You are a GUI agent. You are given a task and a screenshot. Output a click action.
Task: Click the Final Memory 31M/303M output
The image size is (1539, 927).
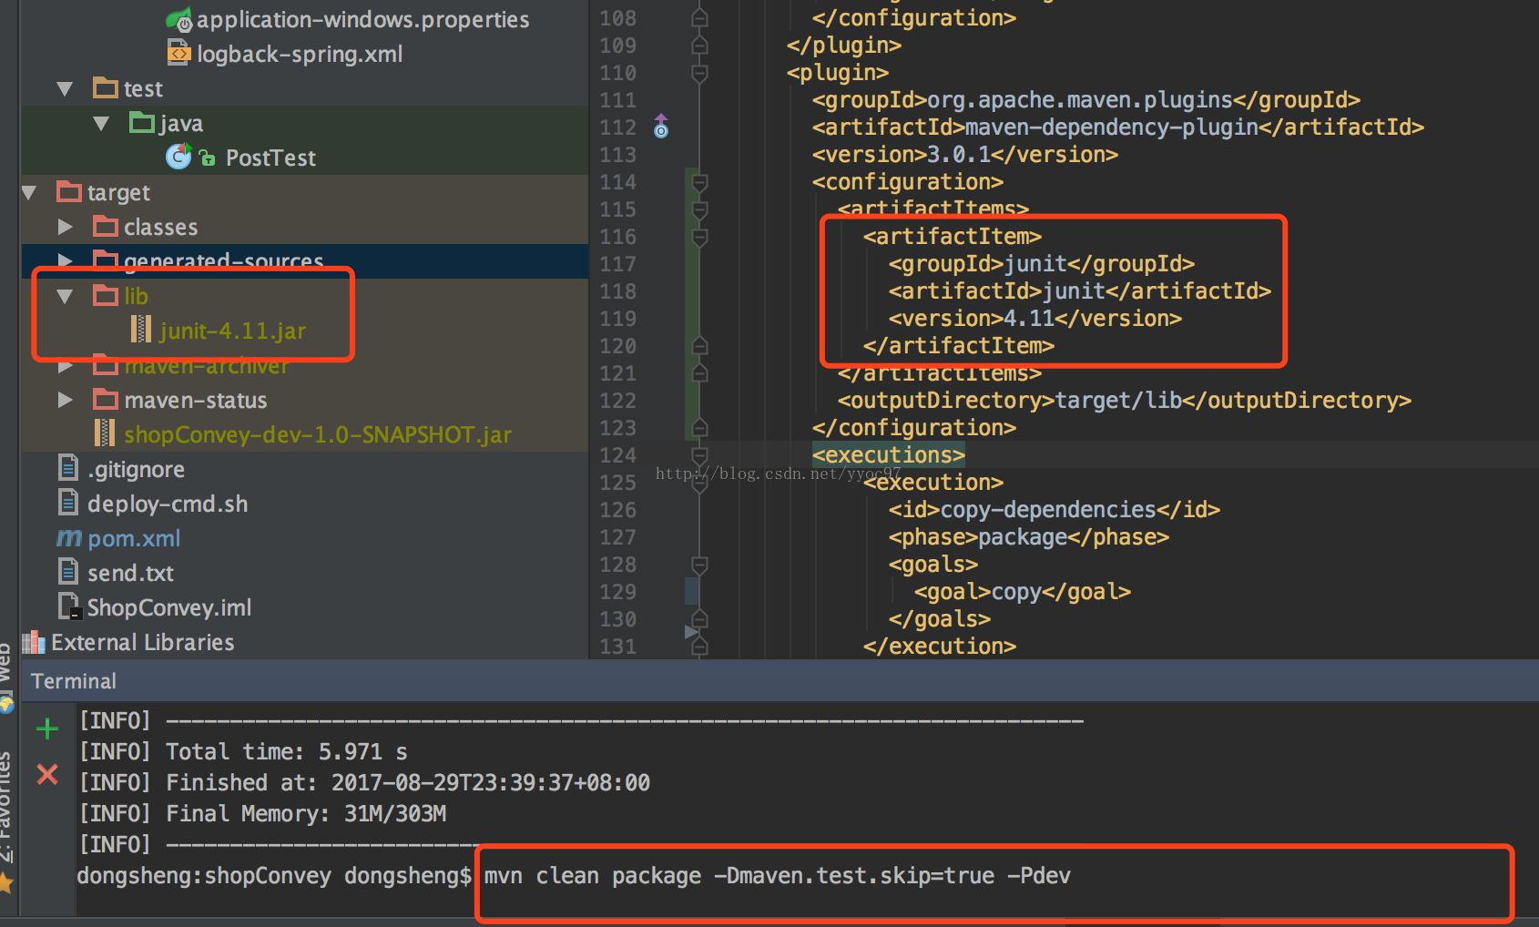pos(263,814)
